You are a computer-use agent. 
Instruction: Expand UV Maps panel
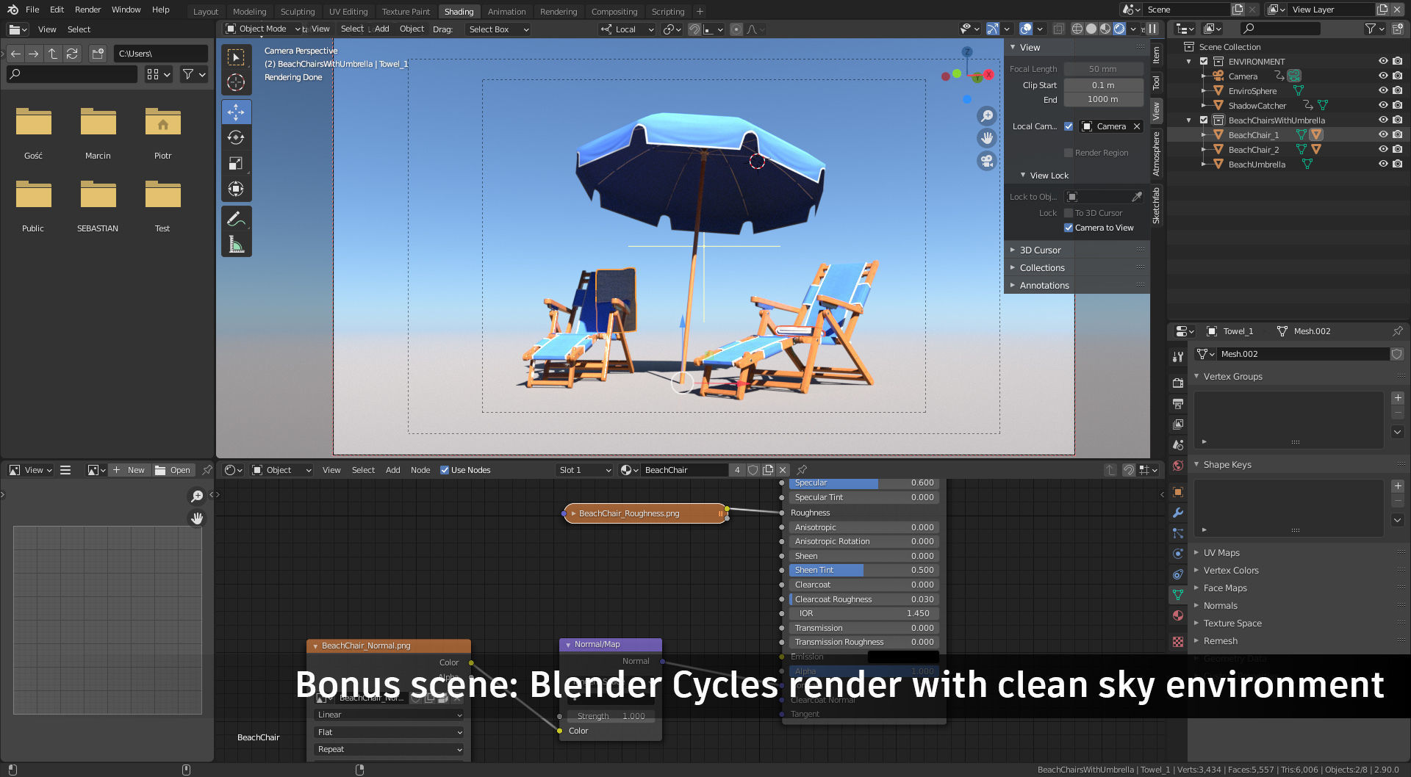(1221, 553)
